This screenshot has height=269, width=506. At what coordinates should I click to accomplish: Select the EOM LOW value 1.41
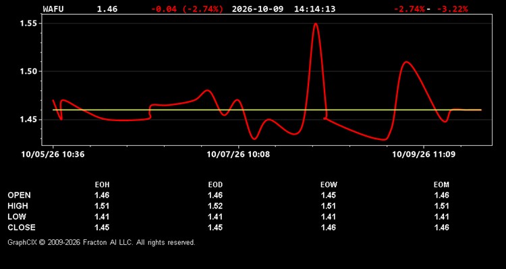click(441, 217)
